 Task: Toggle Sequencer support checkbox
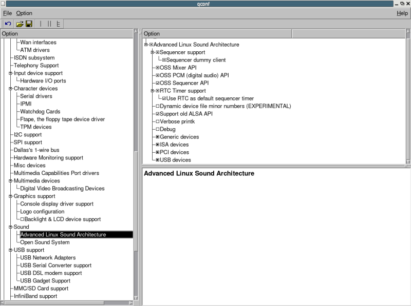tap(158, 52)
